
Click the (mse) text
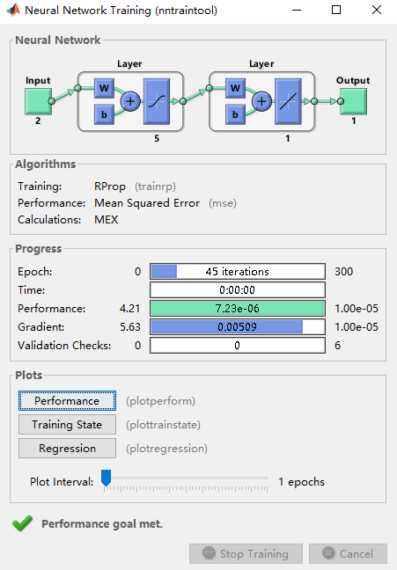(x=223, y=203)
